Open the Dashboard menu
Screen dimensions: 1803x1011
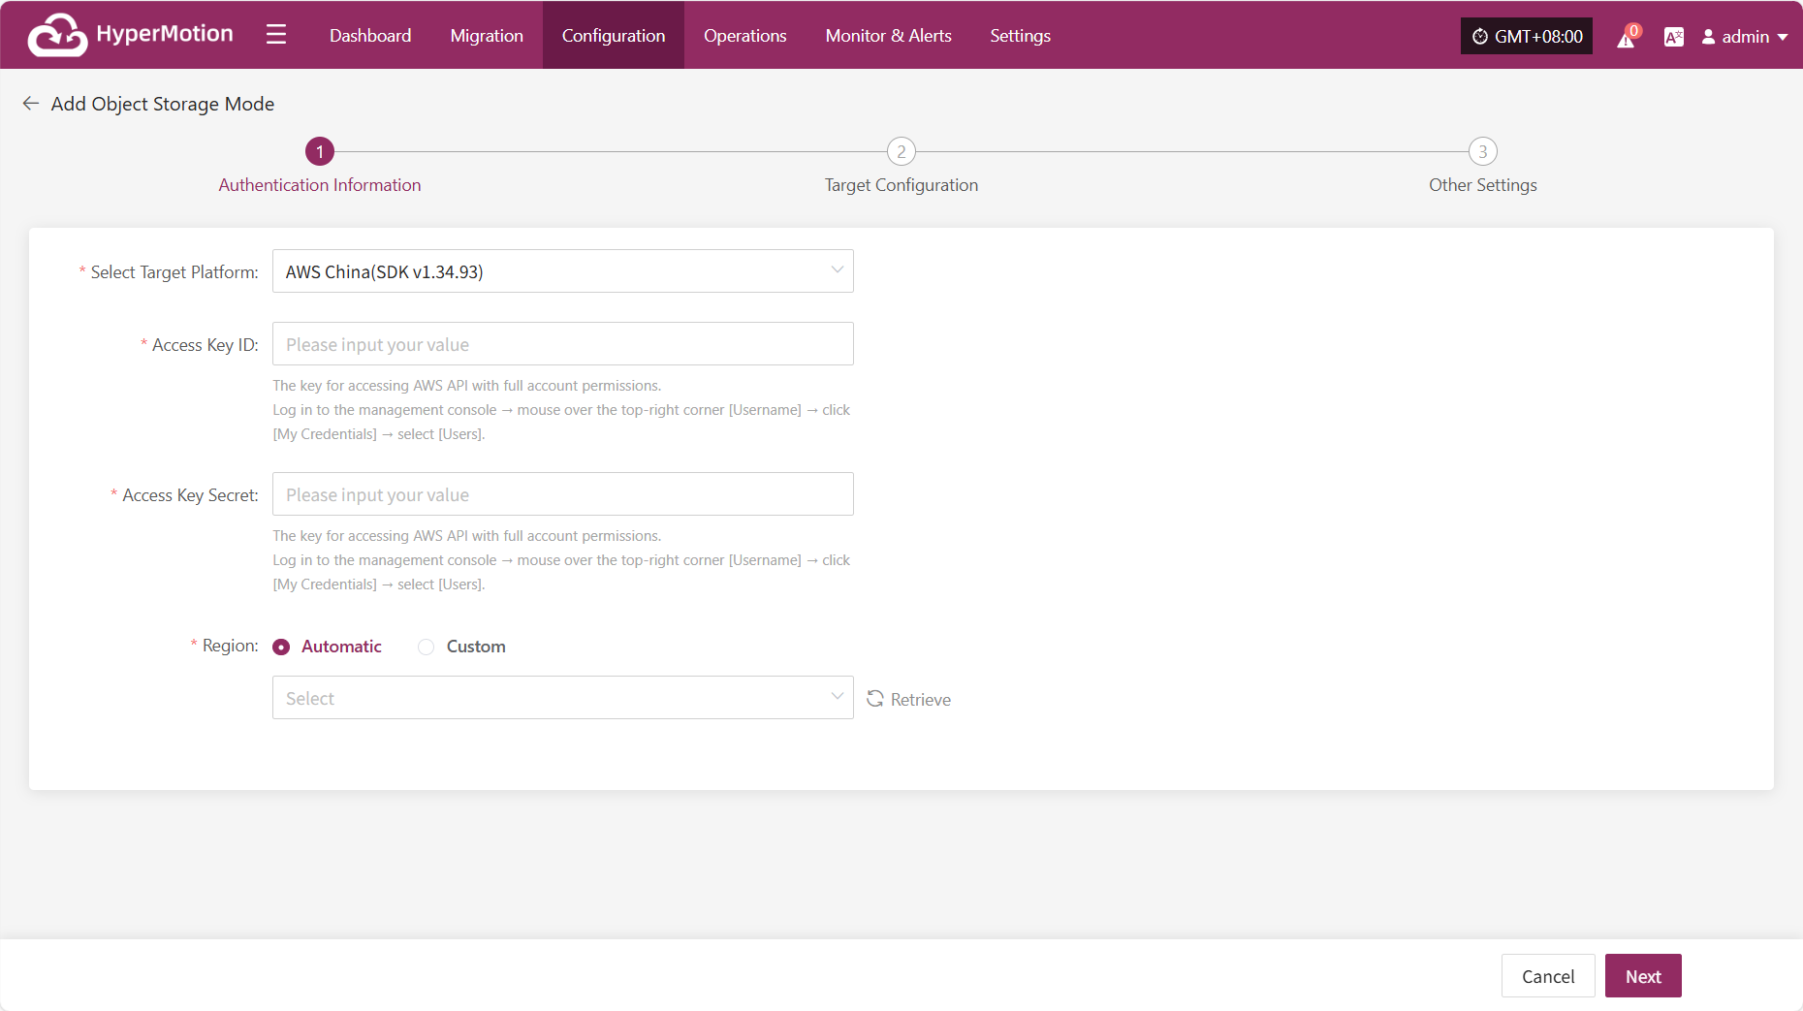[x=370, y=35]
